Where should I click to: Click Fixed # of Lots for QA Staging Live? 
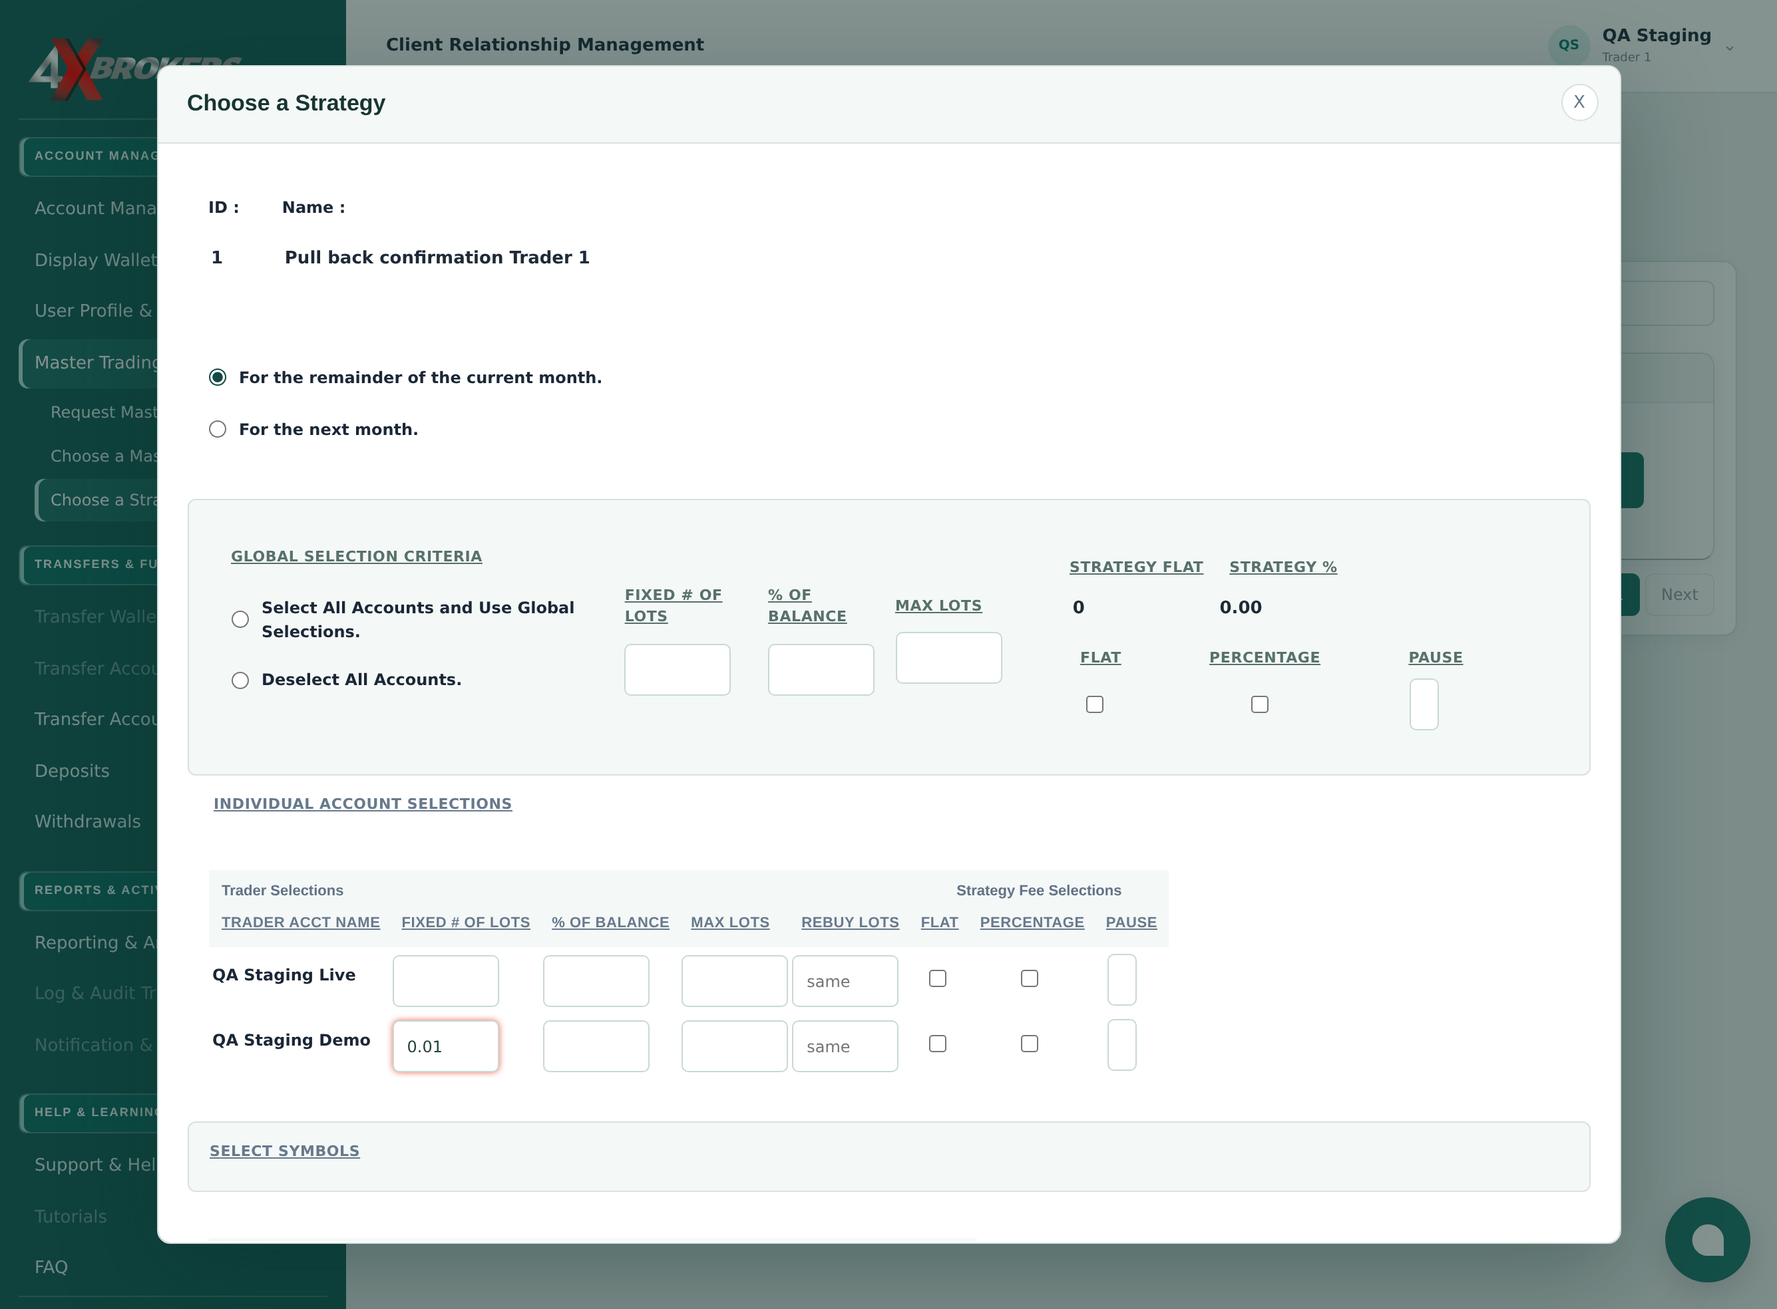446,981
